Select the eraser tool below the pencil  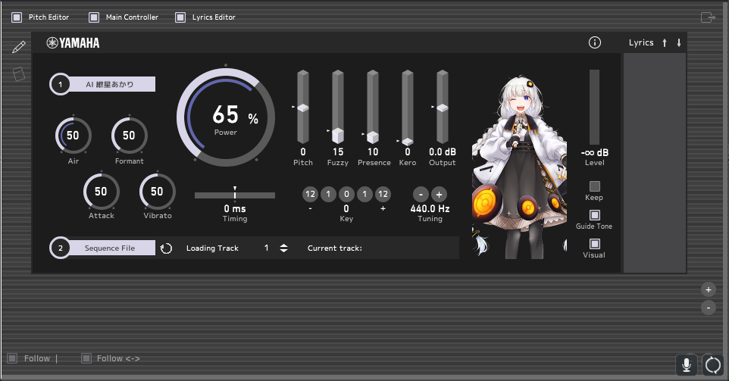[19, 74]
